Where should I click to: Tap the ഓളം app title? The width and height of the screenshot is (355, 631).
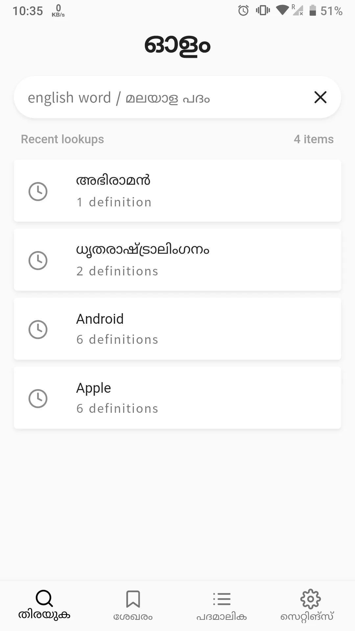[177, 45]
